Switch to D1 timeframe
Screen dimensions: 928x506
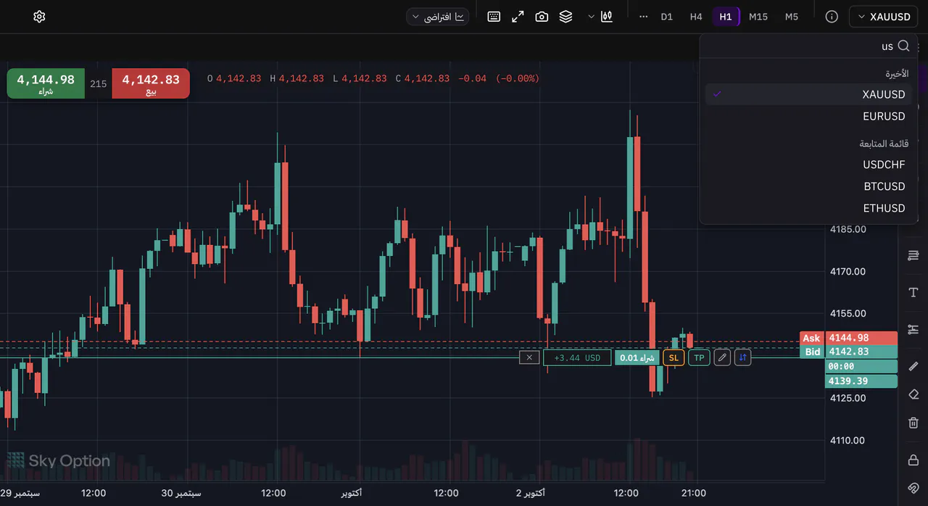pyautogui.click(x=667, y=17)
